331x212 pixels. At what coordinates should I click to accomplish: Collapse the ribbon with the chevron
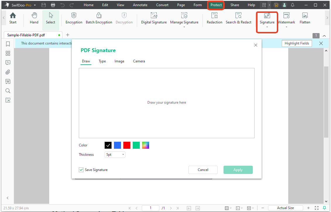click(324, 36)
